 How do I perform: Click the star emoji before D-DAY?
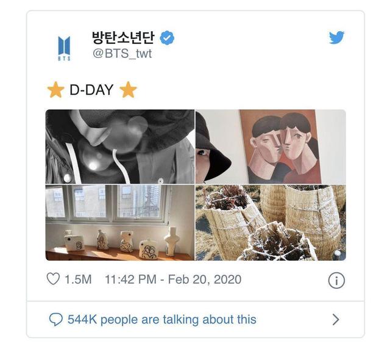click(x=55, y=90)
